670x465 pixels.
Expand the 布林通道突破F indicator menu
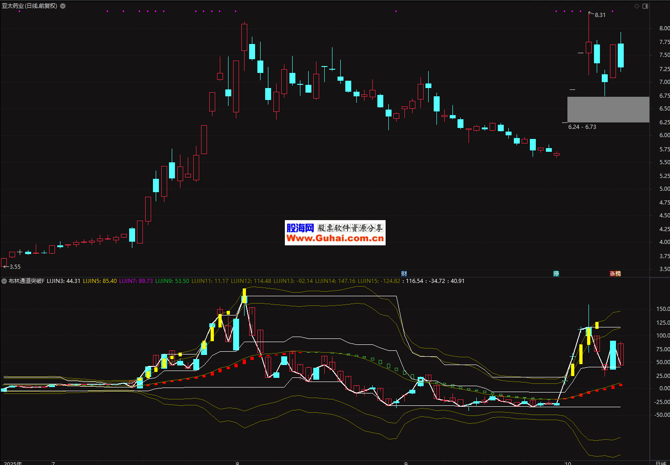point(4,281)
